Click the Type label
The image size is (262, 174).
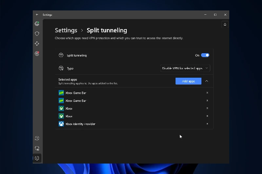[70, 69]
